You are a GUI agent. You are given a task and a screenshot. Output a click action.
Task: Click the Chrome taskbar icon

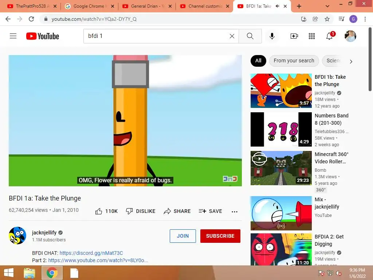(x=52, y=273)
